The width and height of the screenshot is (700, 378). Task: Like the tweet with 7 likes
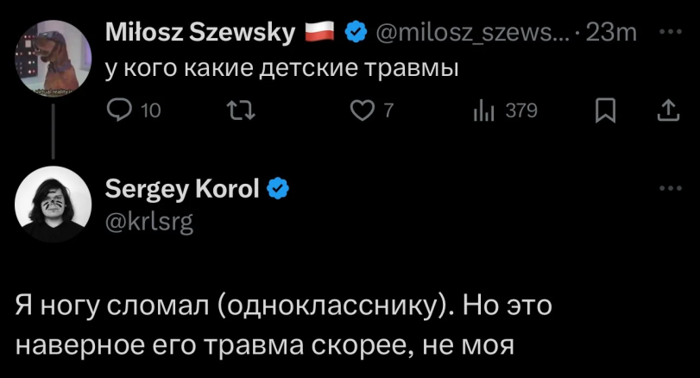(x=365, y=110)
